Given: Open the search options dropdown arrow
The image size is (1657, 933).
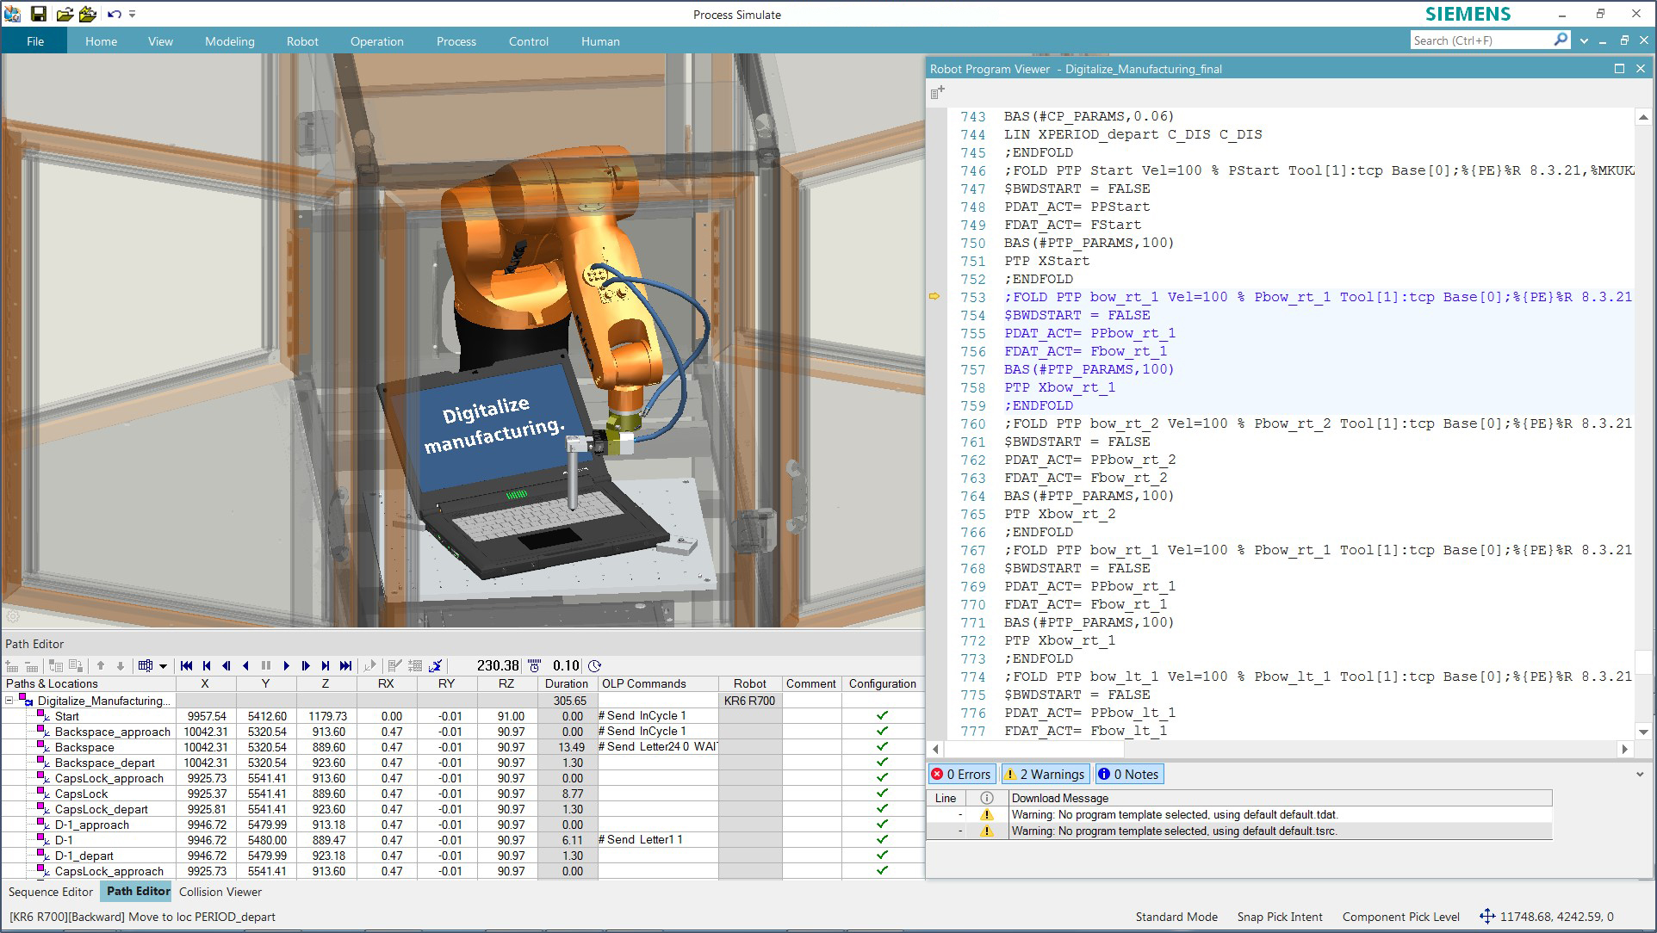Looking at the screenshot, I should coord(1585,40).
